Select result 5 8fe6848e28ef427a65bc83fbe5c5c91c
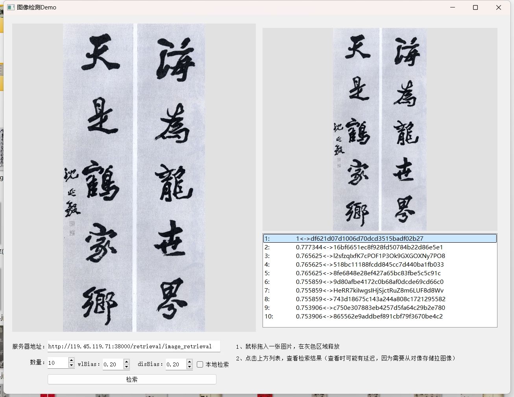This screenshot has width=514, height=397. [380, 273]
